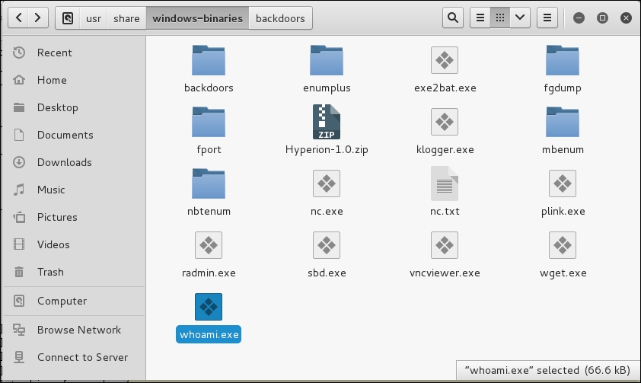Open Computer in the sidebar
641x383 pixels.
pyautogui.click(x=74, y=301)
